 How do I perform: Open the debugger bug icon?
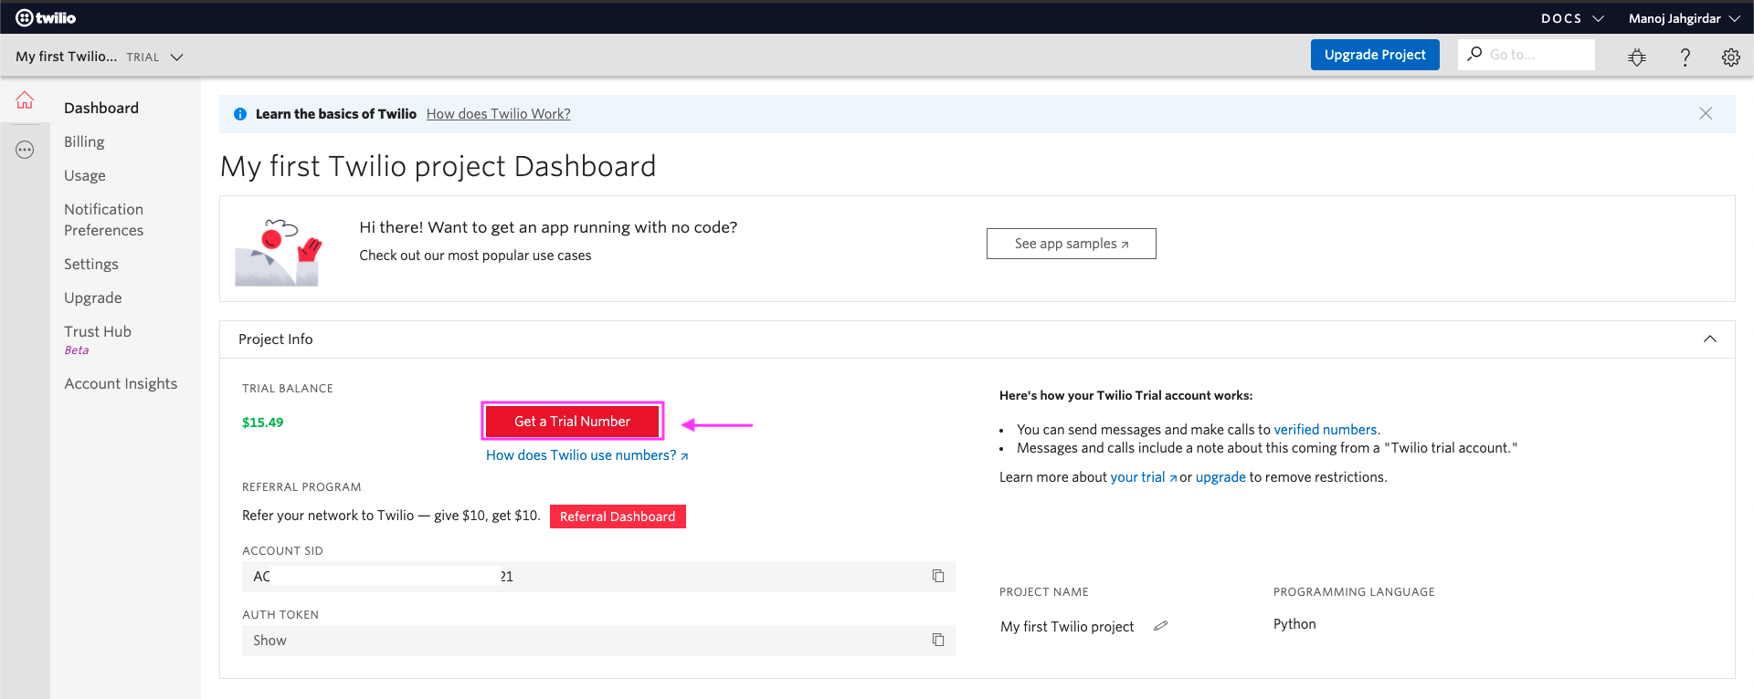[1637, 57]
